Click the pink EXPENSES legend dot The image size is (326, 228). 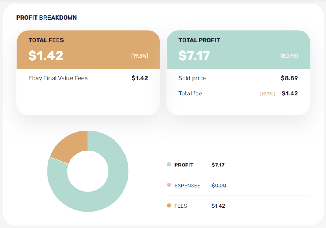pos(169,185)
